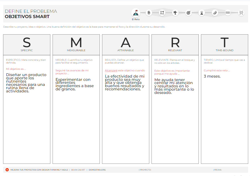This screenshot has width=250, height=176.
Task: Click the mountain flag 'El Reto' icon
Action: (136, 13)
